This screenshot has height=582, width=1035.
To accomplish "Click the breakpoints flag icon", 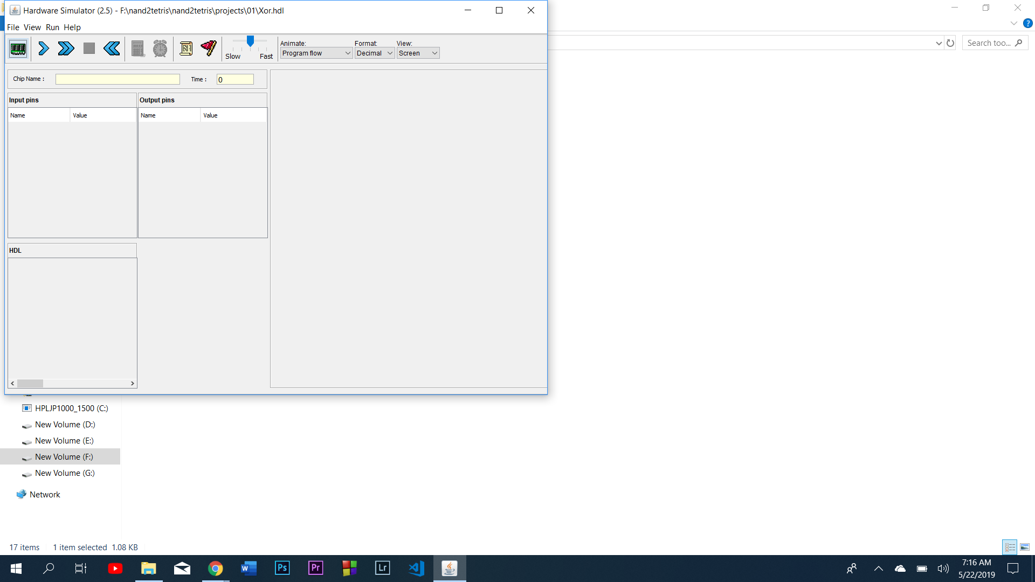I will pos(209,49).
